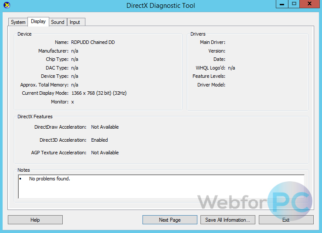322x233 pixels.
Task: Click inside the Notes text box
Action: 161,186
